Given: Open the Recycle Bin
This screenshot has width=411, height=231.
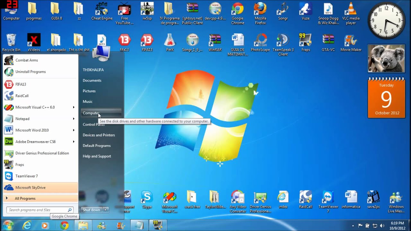Looking at the screenshot, I should pos(11,42).
